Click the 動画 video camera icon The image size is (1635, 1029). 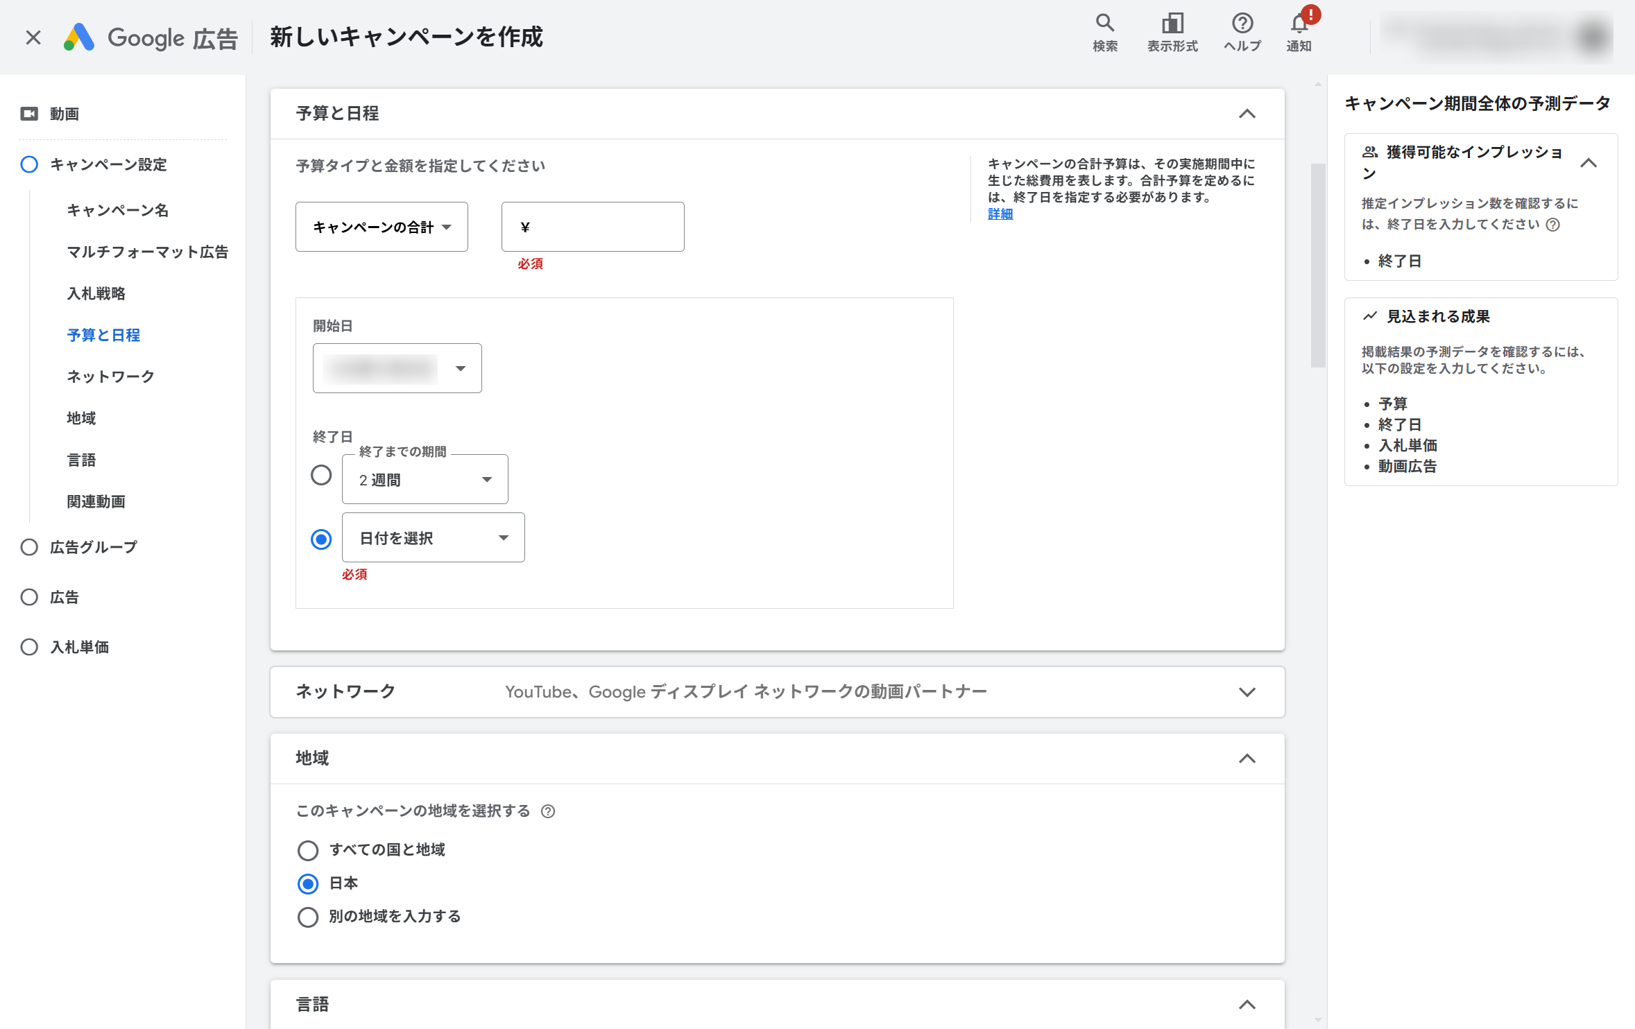point(29,114)
